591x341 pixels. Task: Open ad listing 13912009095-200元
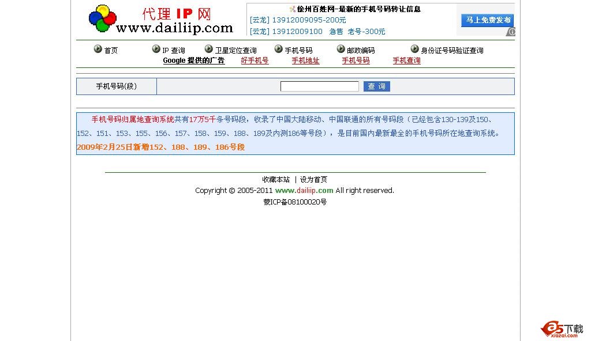(298, 20)
